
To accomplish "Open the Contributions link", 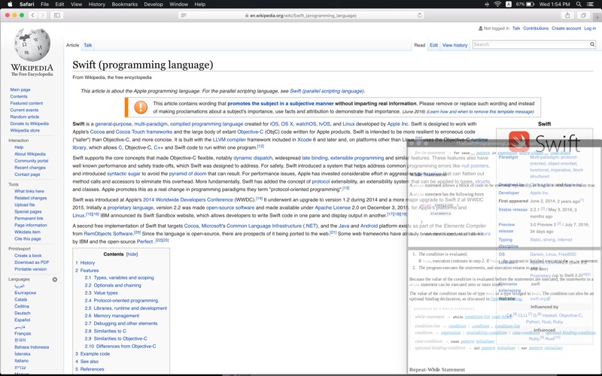I will [536, 29].
